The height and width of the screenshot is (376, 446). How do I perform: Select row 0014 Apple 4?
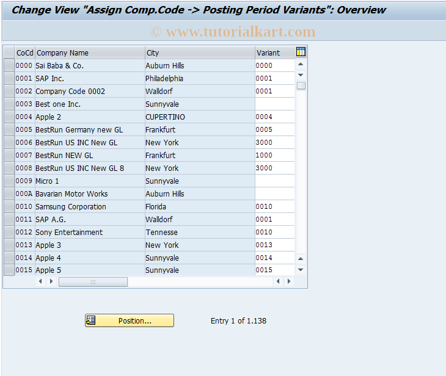(9, 258)
